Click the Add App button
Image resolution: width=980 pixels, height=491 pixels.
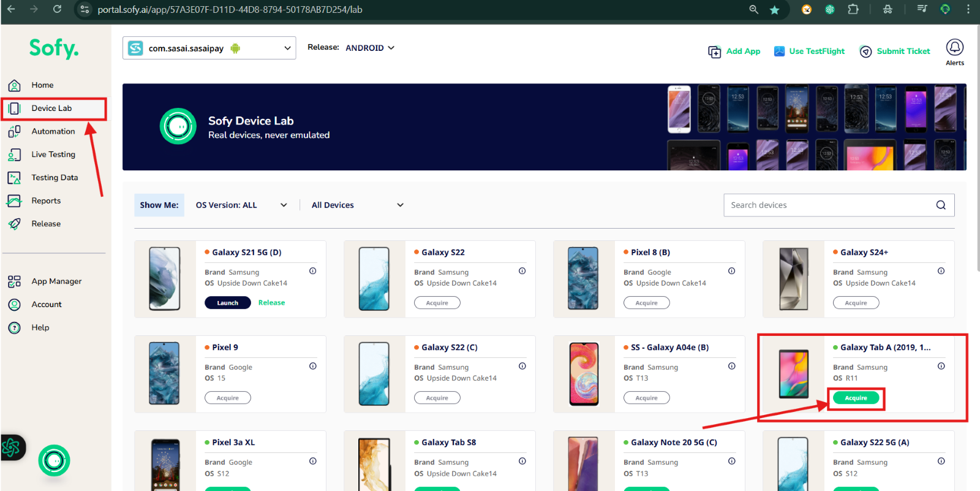[734, 51]
